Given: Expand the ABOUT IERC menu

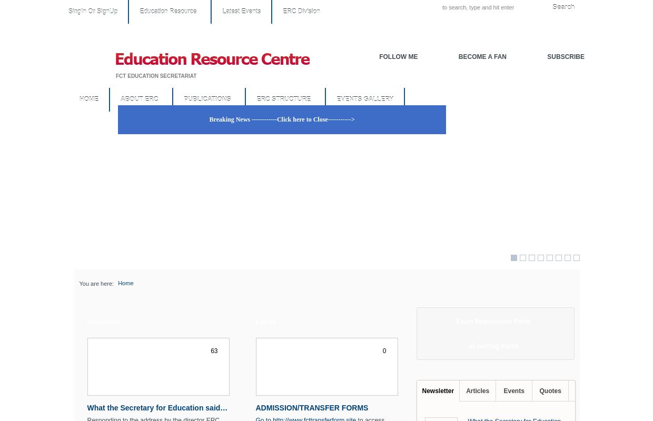Looking at the screenshot, I should click(x=139, y=98).
